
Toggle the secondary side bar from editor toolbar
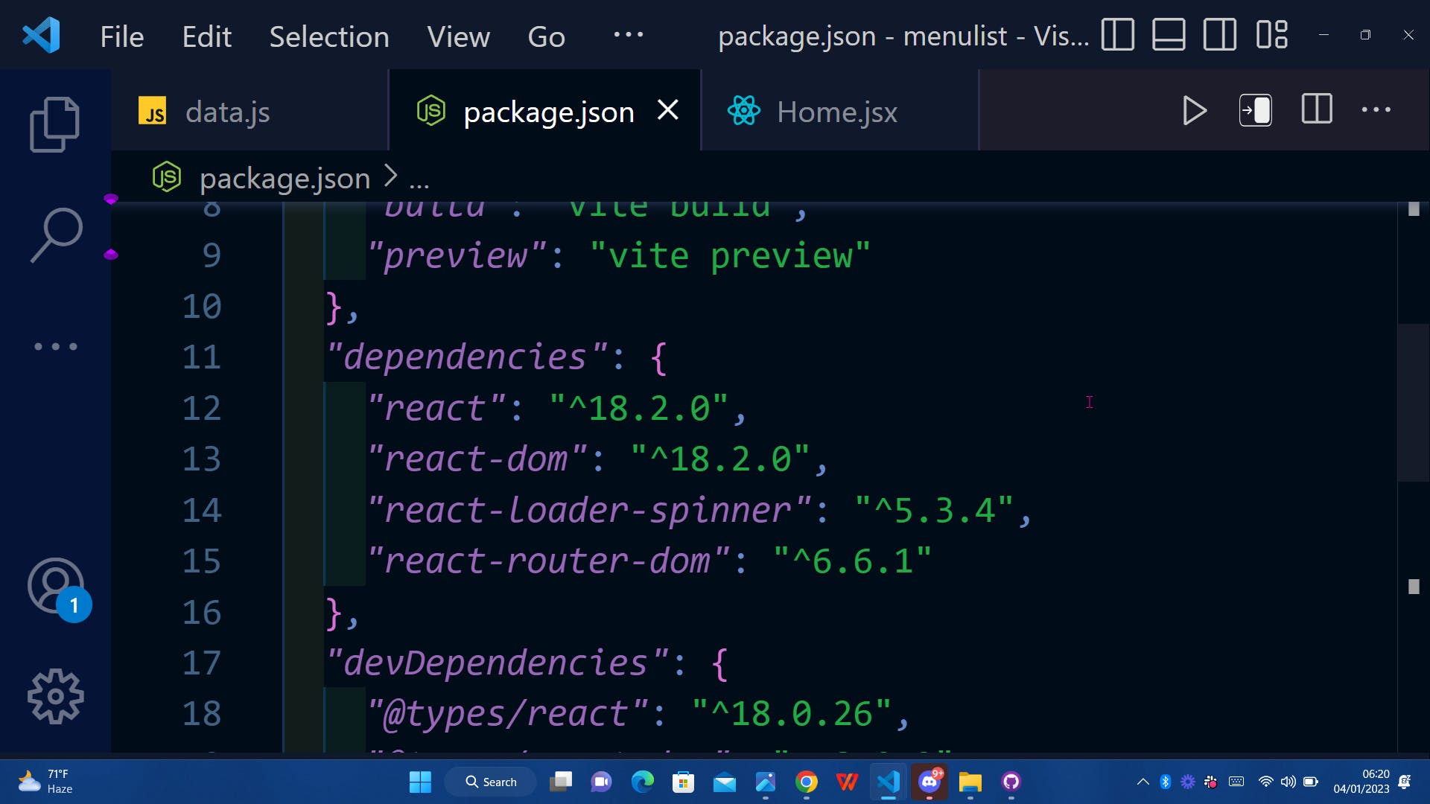(1256, 110)
